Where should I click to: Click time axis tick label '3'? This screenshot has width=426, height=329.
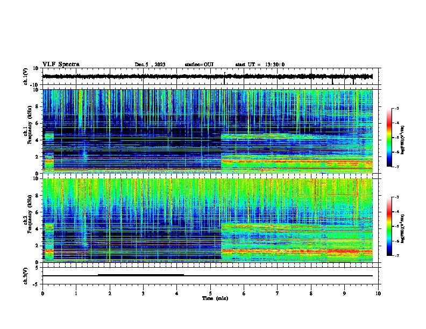(143, 294)
